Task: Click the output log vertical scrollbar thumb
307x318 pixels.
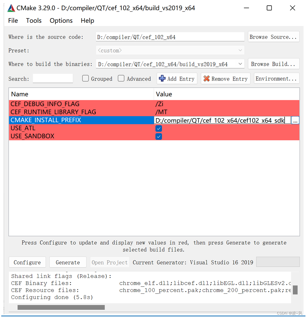Action: (x=295, y=290)
